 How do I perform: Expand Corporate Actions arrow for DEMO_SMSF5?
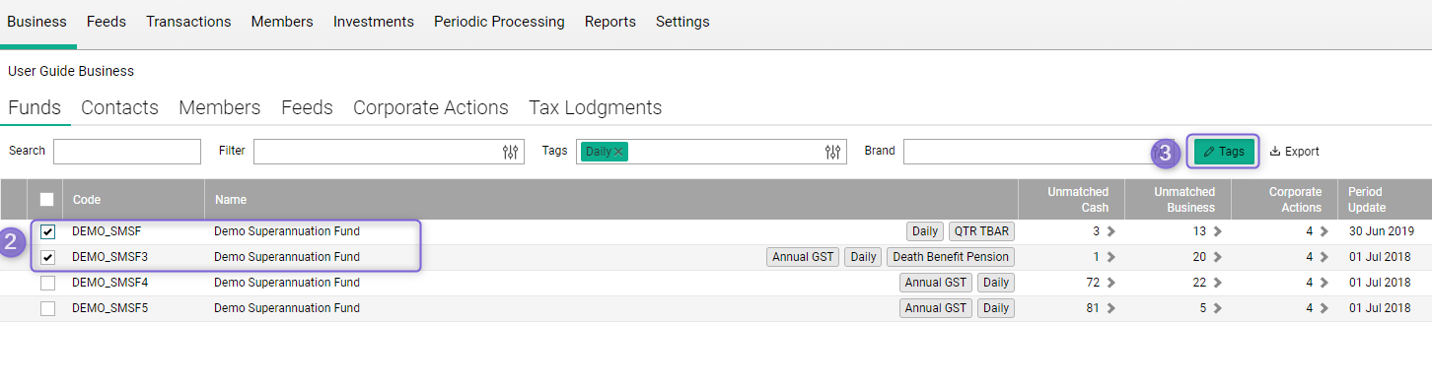click(x=1324, y=308)
